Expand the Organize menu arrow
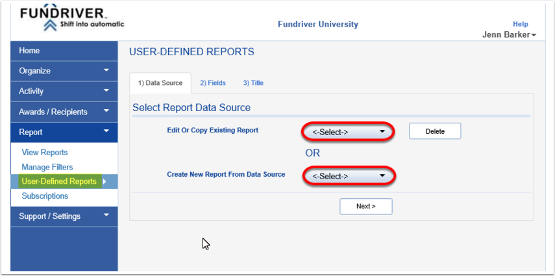Viewport: 555px width, 276px height. tap(106, 71)
